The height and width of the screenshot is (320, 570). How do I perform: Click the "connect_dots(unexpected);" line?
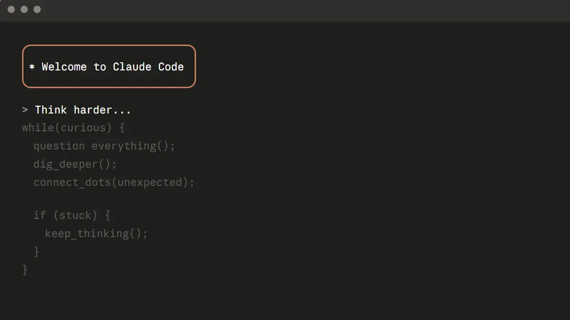(x=114, y=183)
